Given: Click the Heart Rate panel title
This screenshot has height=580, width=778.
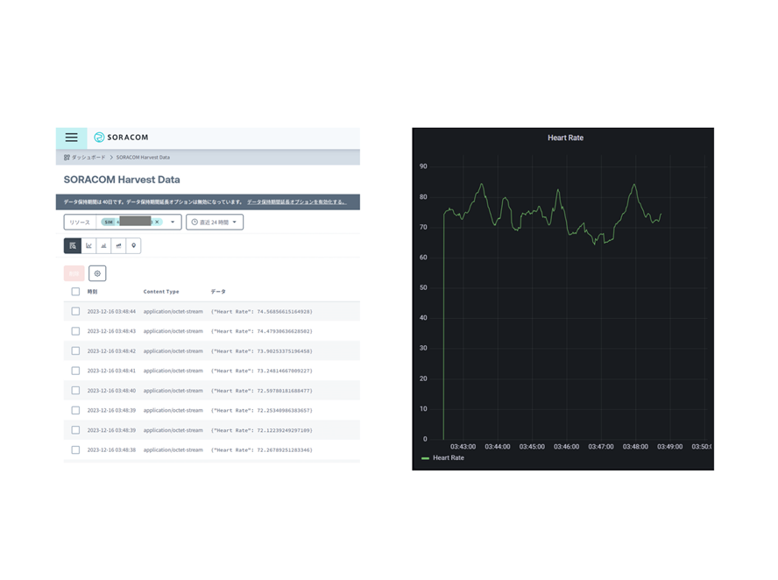Looking at the screenshot, I should coord(565,138).
